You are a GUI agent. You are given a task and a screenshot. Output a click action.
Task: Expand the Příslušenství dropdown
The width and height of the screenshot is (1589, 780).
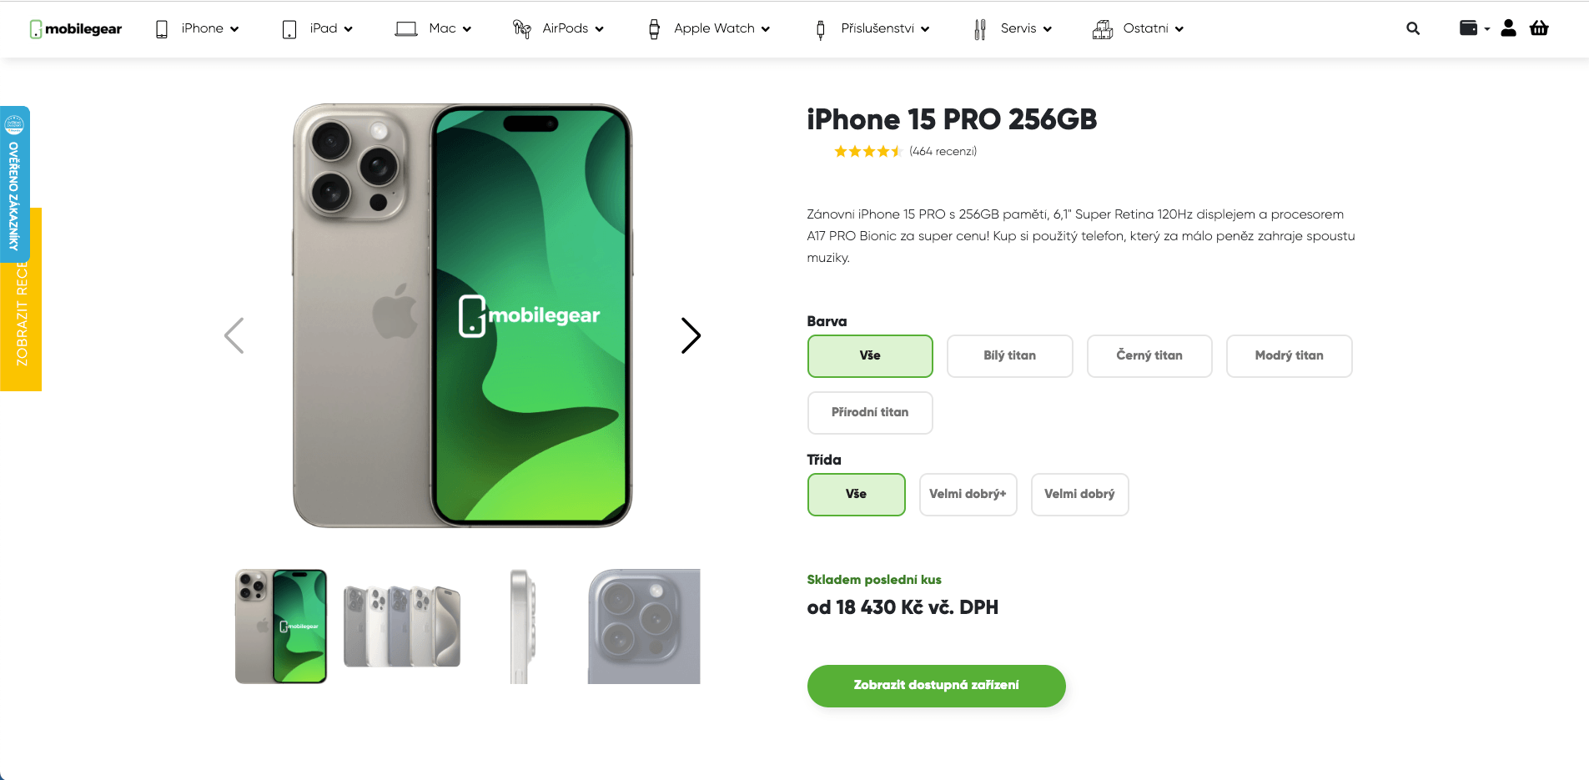(872, 28)
